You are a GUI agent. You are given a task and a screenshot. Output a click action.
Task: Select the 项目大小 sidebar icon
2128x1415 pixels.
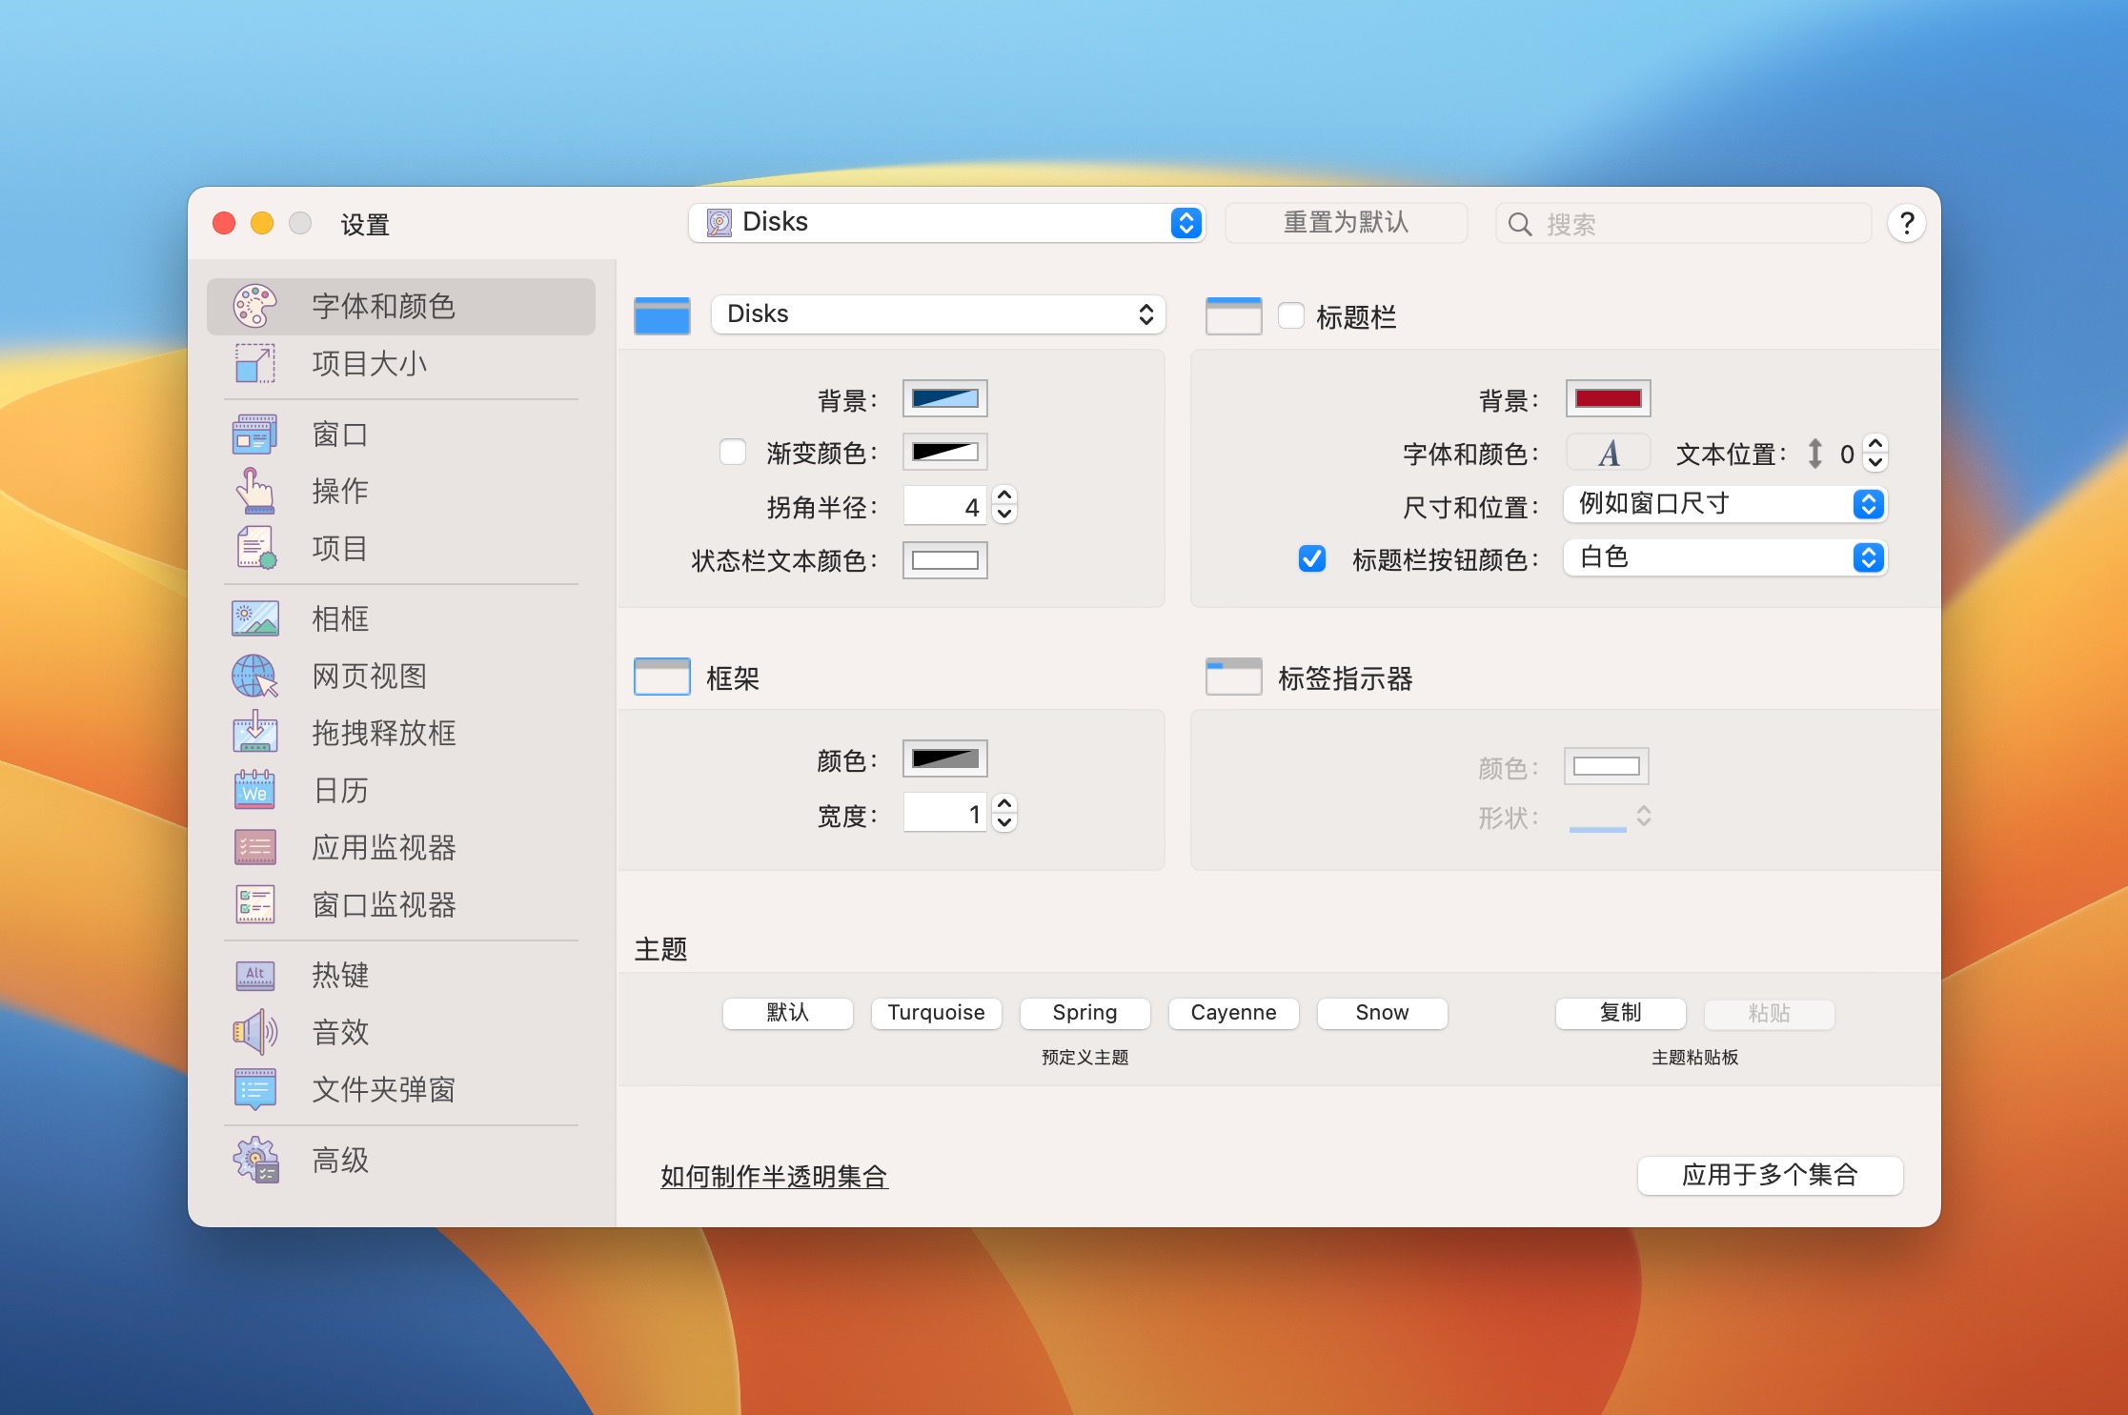(x=370, y=363)
